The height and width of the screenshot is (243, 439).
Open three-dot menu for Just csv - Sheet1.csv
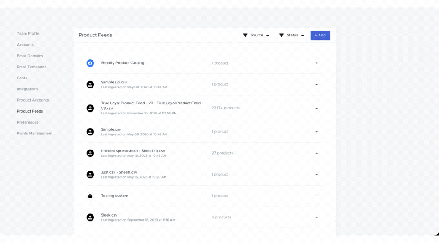tap(316, 175)
